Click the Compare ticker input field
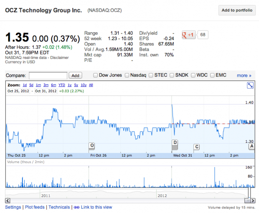 (x=48, y=76)
